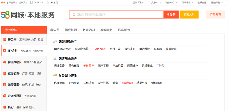Open the 财税疑难 link

tap(157, 83)
